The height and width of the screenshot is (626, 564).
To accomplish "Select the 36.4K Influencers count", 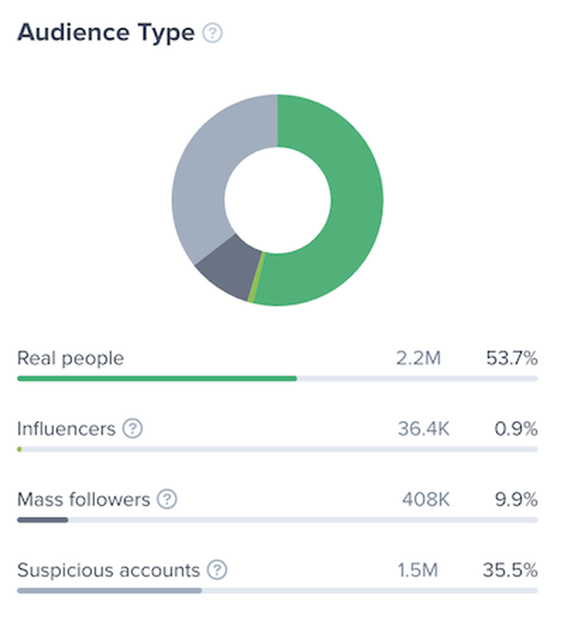I will [424, 429].
